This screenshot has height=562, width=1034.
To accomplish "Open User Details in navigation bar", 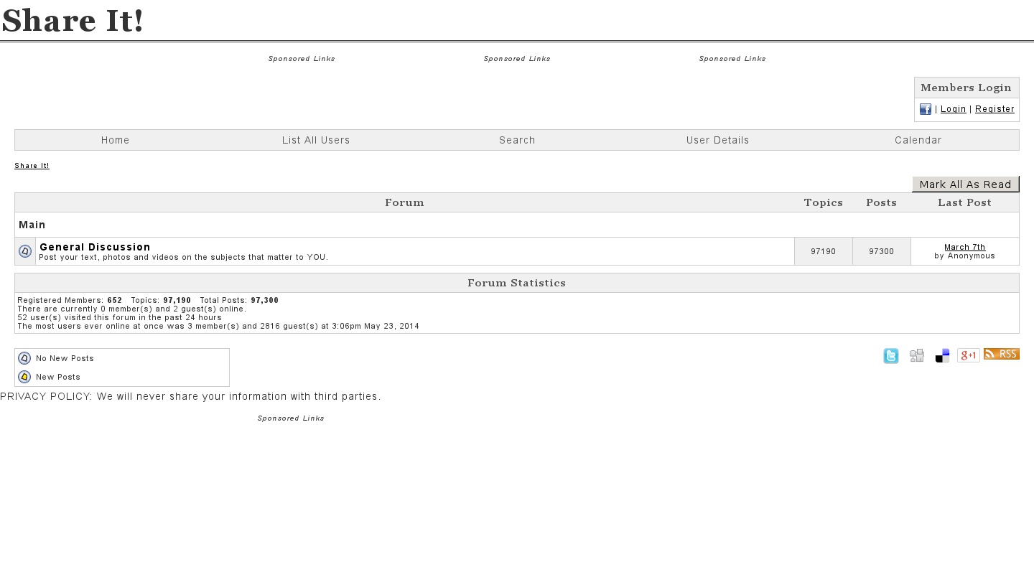I will 717,140.
